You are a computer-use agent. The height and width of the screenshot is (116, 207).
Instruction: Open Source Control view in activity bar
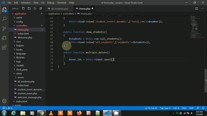click(x=4, y=28)
